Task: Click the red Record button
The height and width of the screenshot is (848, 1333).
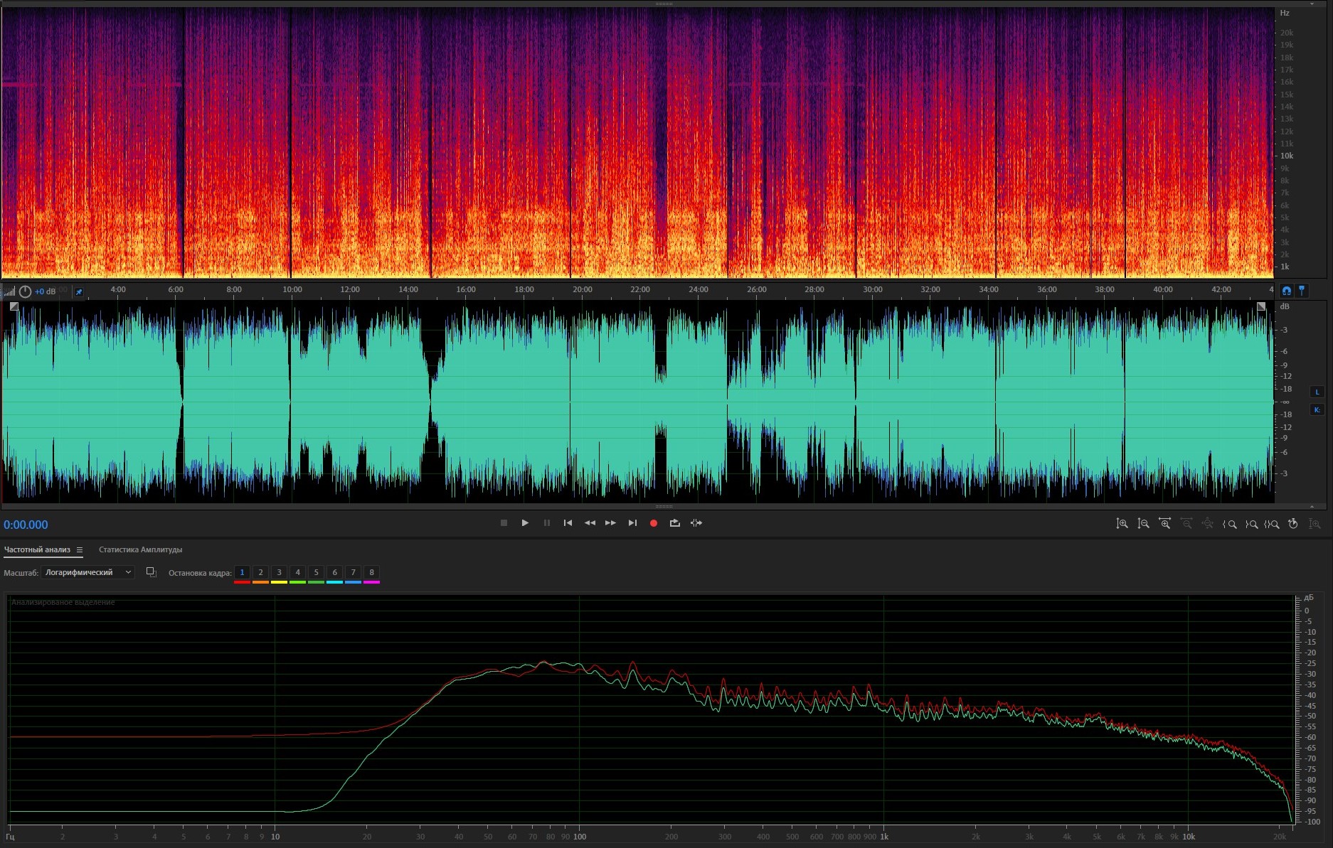Action: pyautogui.click(x=653, y=523)
